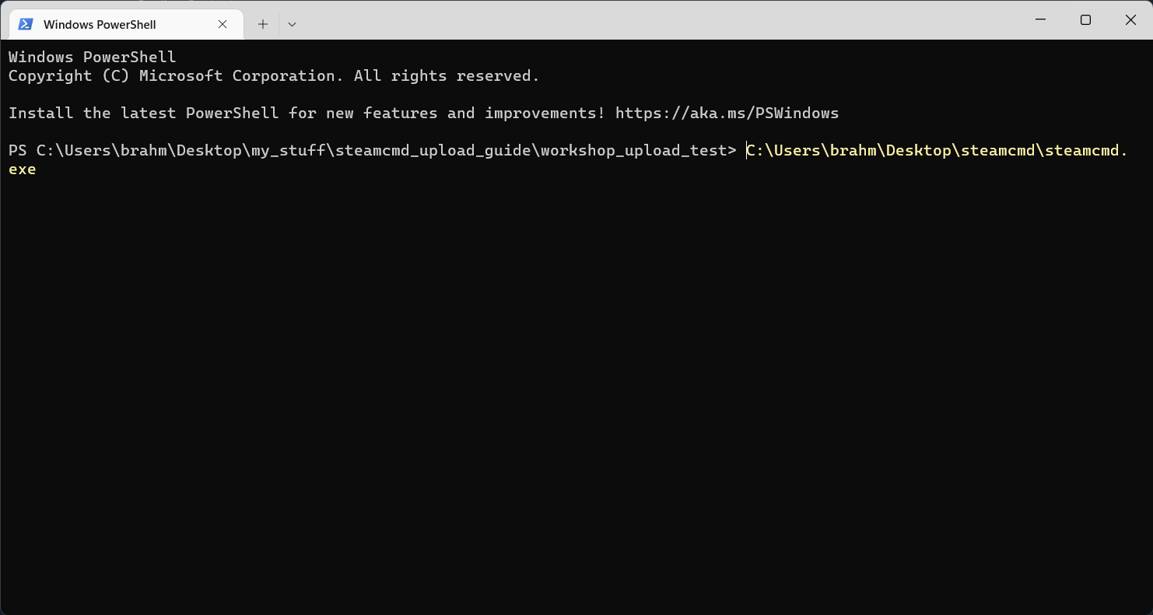
Task: Place cursor at start of the typed command
Action: pyautogui.click(x=747, y=150)
